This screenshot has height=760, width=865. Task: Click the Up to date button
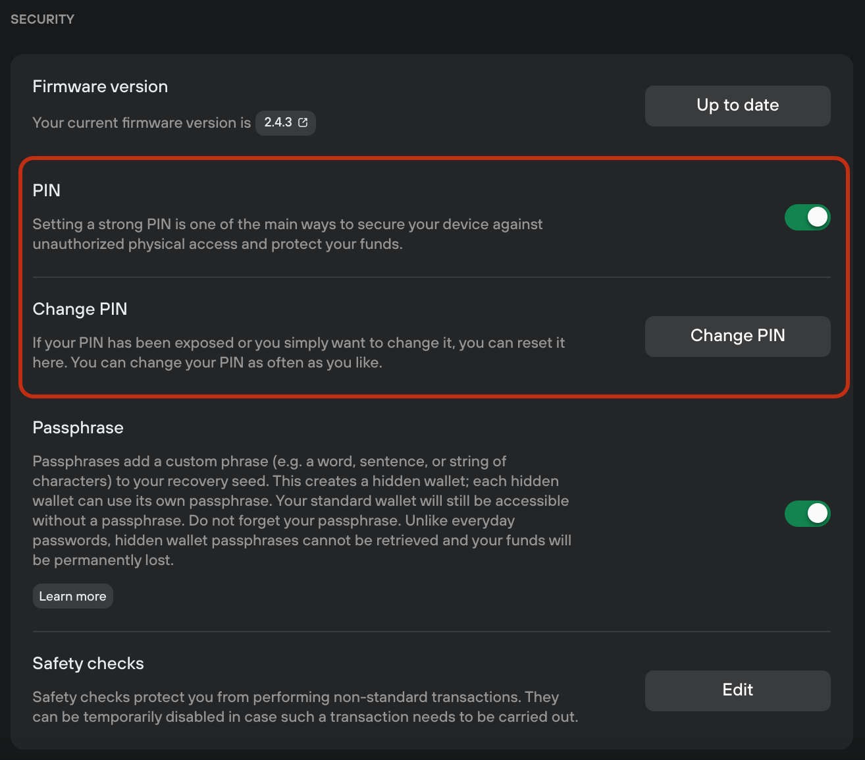click(x=737, y=105)
